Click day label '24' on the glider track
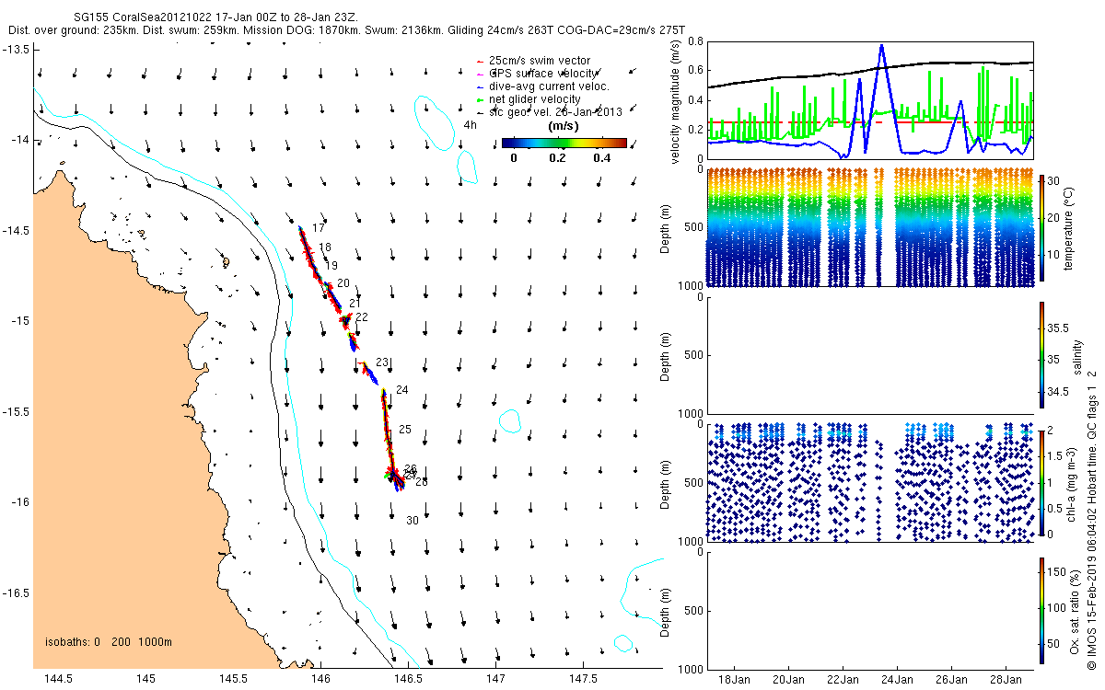Viewport: 1105px width, 690px height. 401,390
